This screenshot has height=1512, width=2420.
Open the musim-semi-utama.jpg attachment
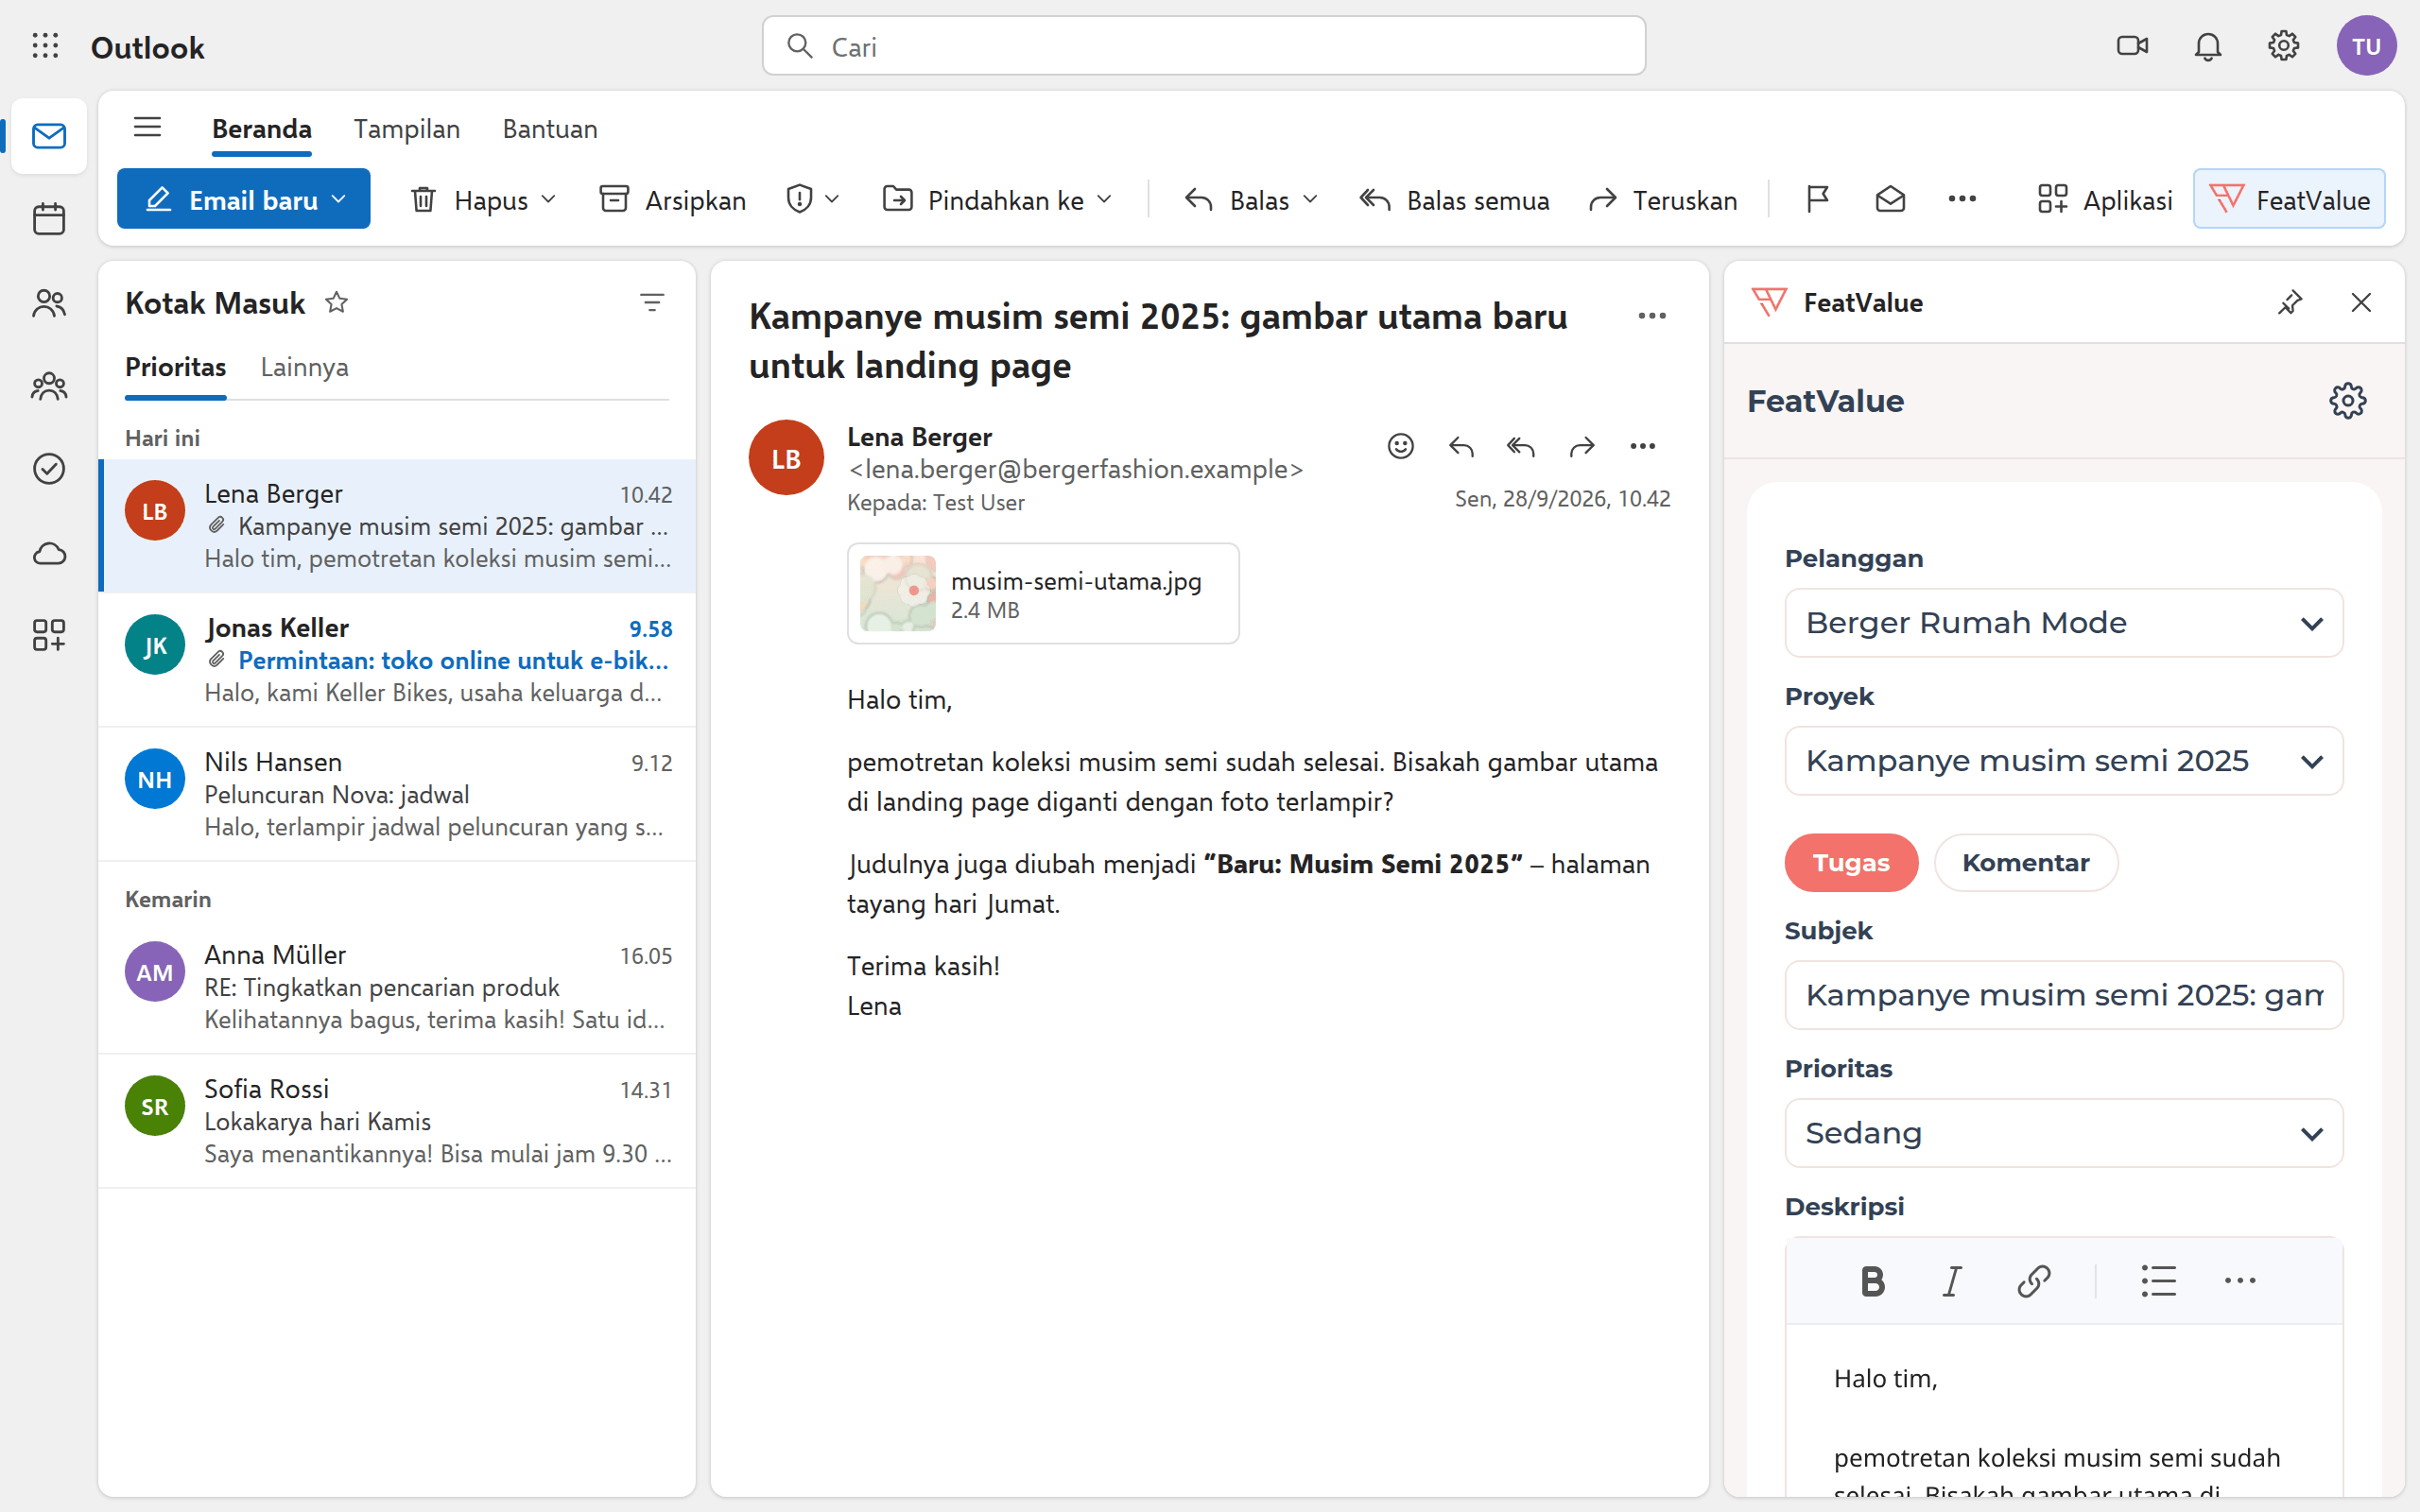point(1043,593)
